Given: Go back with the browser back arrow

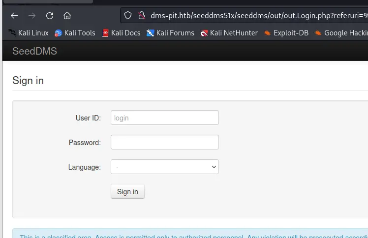Looking at the screenshot, I should coord(14,16).
